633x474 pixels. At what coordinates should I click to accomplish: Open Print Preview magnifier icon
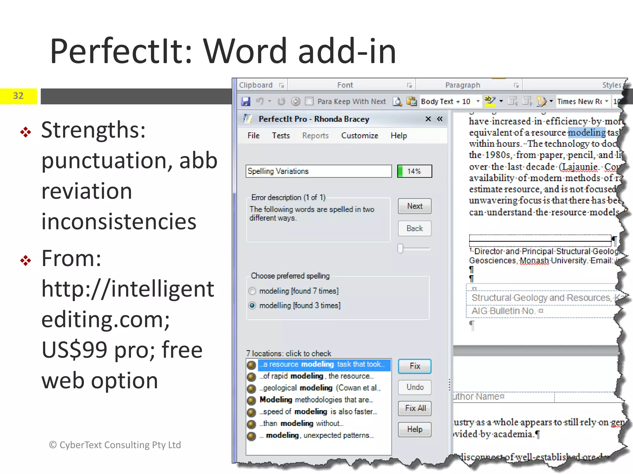point(397,101)
